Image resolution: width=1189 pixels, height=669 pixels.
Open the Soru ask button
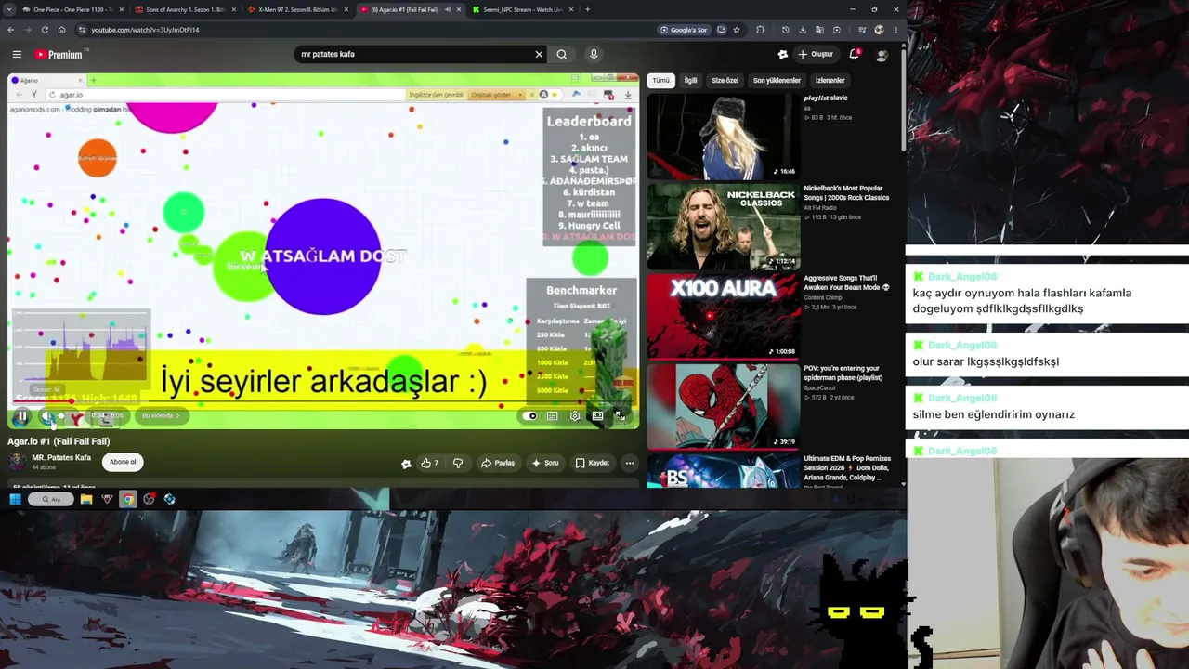(x=544, y=463)
